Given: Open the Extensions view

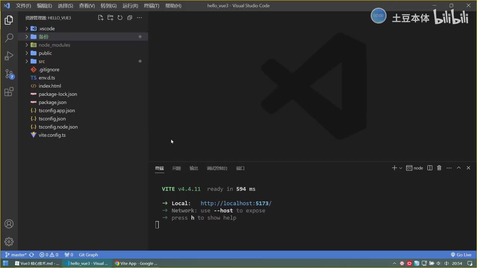Looking at the screenshot, I should [x=9, y=92].
